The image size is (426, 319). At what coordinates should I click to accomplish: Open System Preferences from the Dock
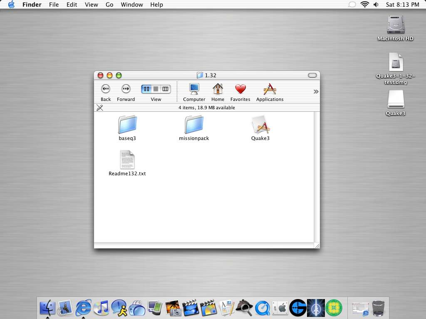coord(280,308)
